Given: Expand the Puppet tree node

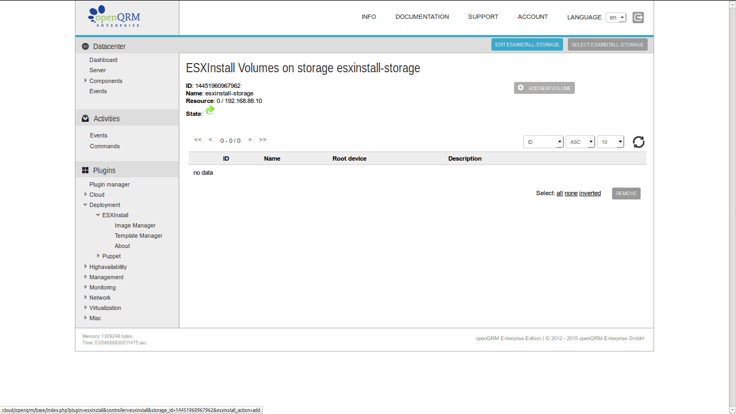Looking at the screenshot, I should pyautogui.click(x=99, y=256).
